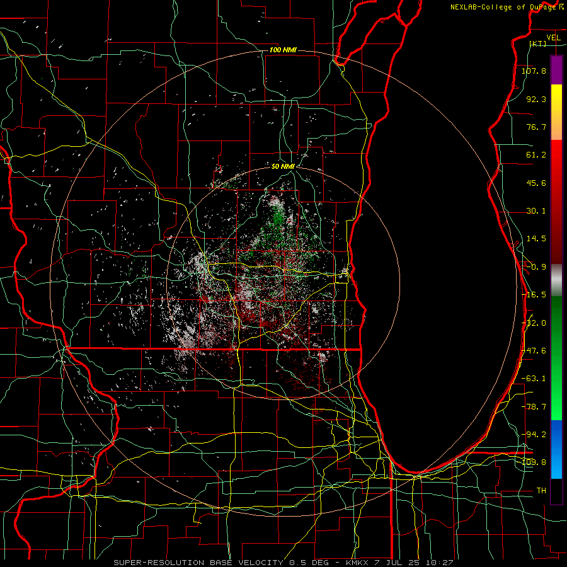Click the SUPER-RESOLUTION BASE VELOCITY caption
The width and height of the screenshot is (567, 567).
[198, 563]
